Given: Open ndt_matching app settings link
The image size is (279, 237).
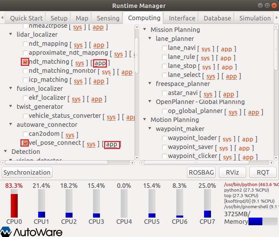Looking at the screenshot, I should point(100,63).
